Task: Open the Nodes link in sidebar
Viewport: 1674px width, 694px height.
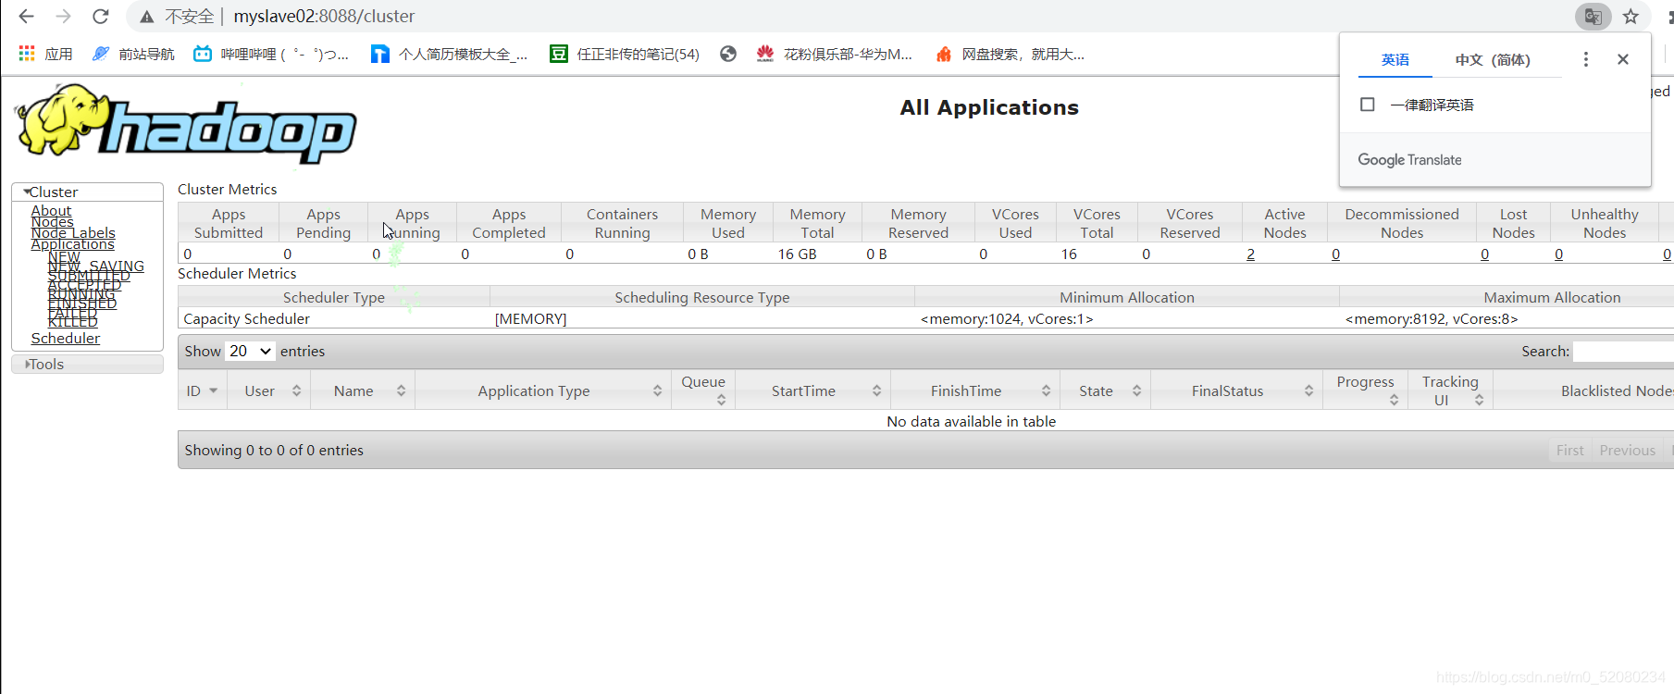Action: [52, 222]
